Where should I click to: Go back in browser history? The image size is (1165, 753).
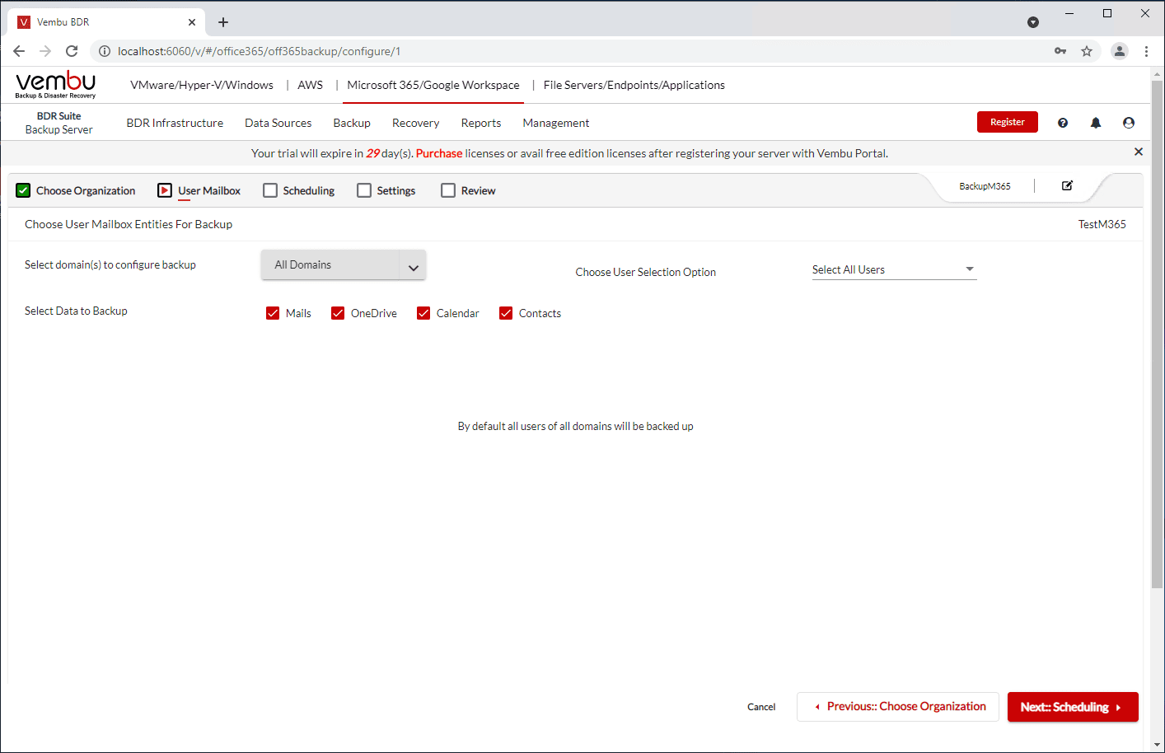(x=19, y=51)
